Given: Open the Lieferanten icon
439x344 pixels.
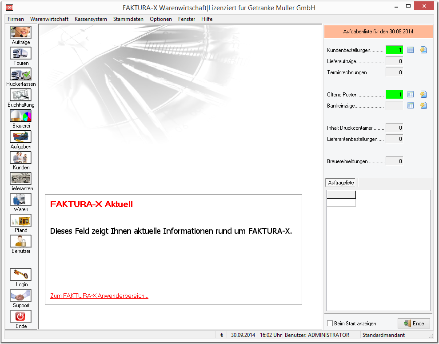Looking at the screenshot, I should pyautogui.click(x=20, y=178).
